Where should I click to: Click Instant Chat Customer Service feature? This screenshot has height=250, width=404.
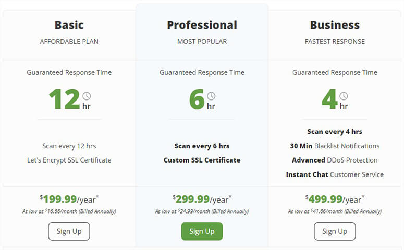[335, 174]
